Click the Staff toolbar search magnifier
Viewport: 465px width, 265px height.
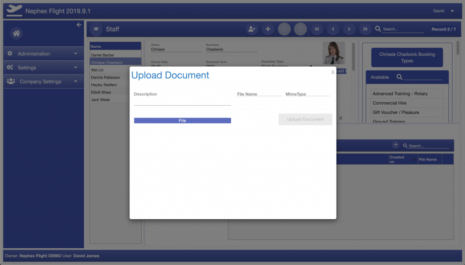click(x=378, y=29)
